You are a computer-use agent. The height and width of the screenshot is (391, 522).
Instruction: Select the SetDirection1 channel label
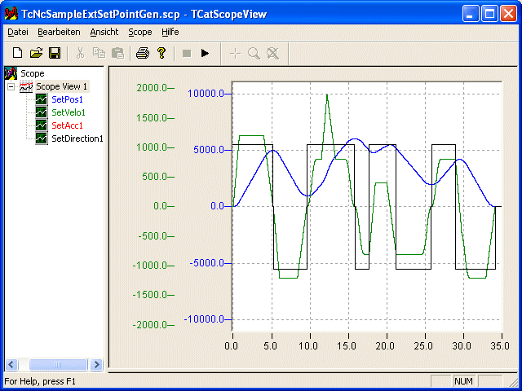pyautogui.click(x=77, y=138)
